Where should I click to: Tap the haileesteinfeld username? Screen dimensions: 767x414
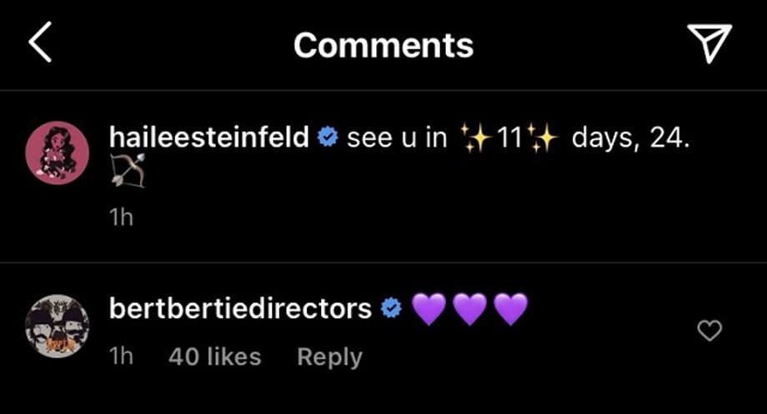pyautogui.click(x=209, y=137)
